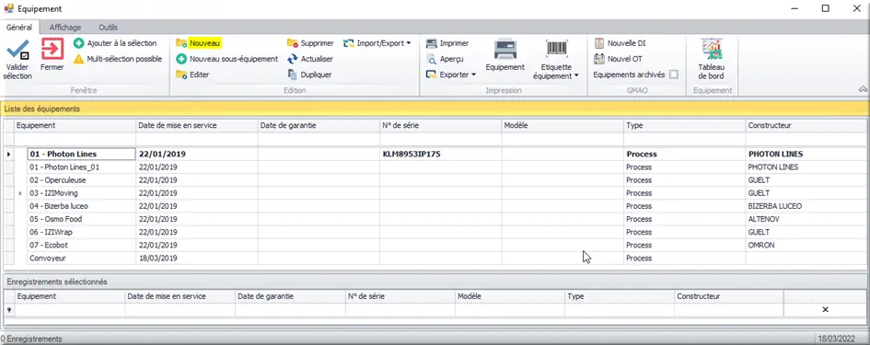The height and width of the screenshot is (345, 870).
Task: Click the Equipement app icon in title bar
Action: pos(8,8)
